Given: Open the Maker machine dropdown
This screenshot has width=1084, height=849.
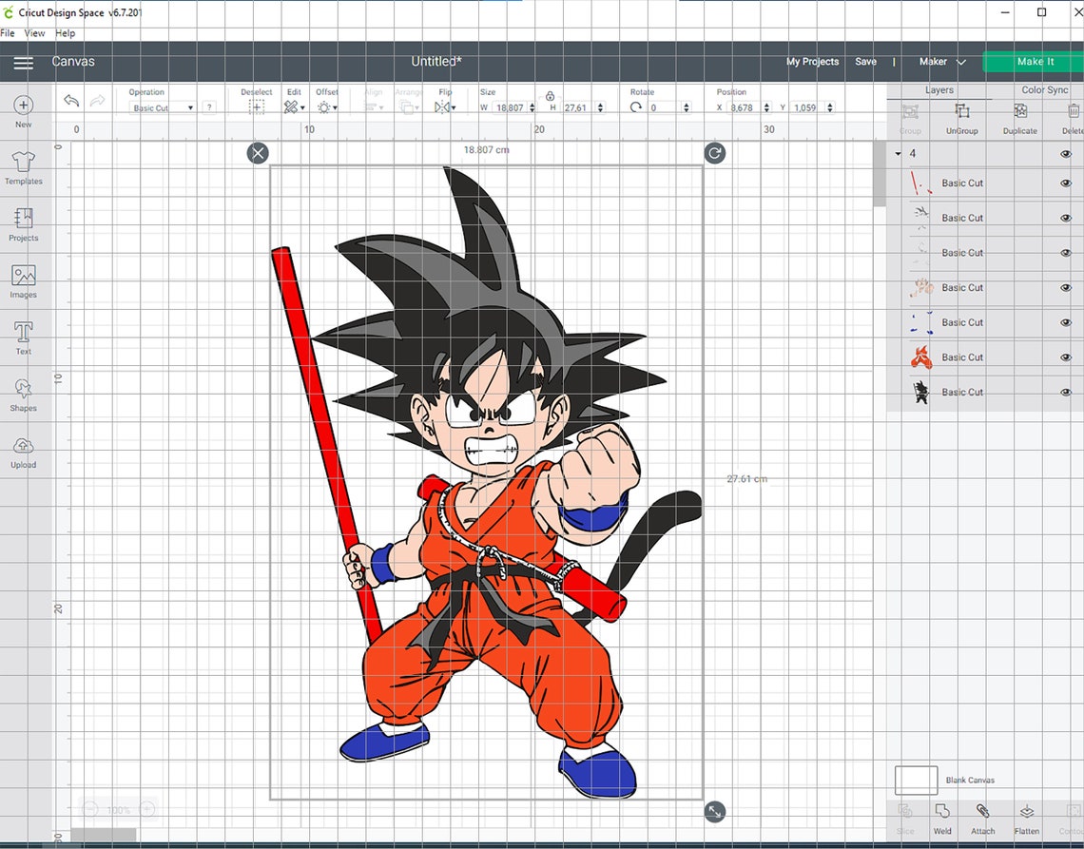Looking at the screenshot, I should [x=942, y=62].
